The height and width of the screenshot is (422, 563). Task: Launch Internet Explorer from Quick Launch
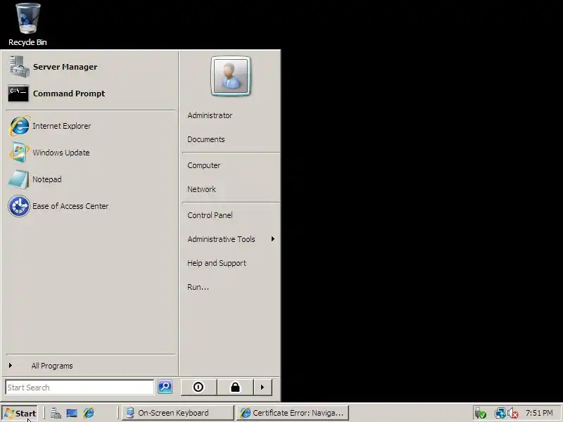89,413
